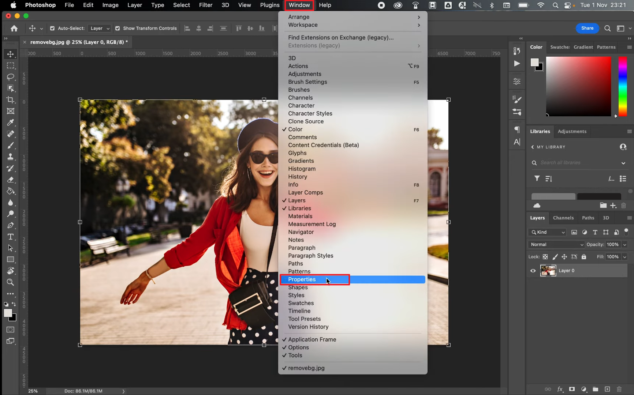Select the Move tool in the toolbar

tap(11, 53)
